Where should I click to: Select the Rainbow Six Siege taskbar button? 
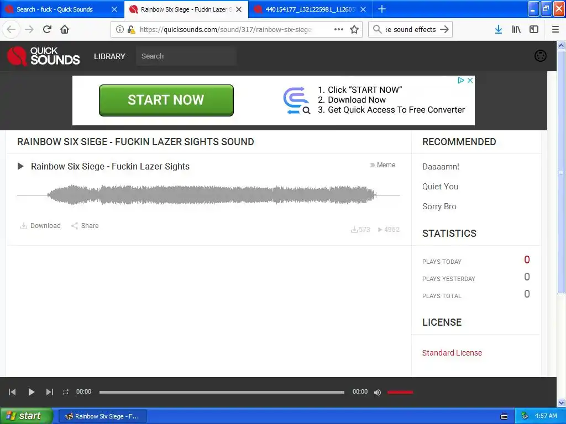coord(102,416)
